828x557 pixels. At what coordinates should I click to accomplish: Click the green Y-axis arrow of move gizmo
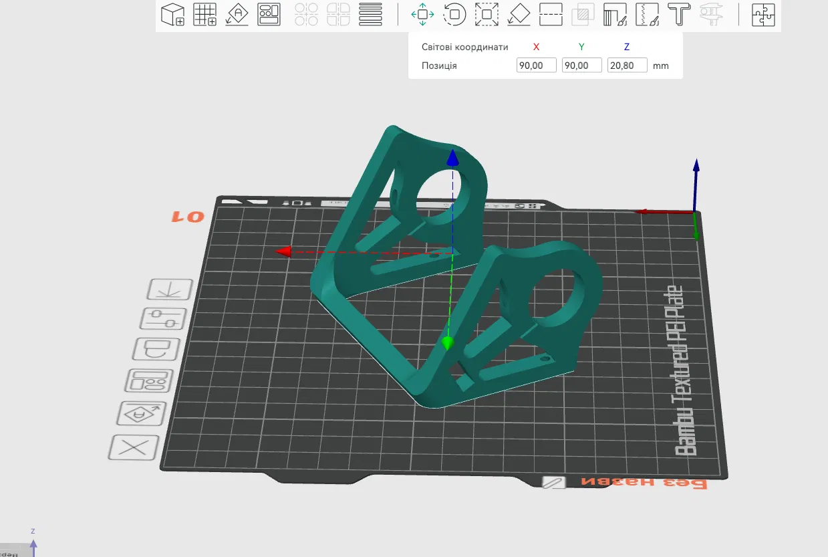pos(448,344)
